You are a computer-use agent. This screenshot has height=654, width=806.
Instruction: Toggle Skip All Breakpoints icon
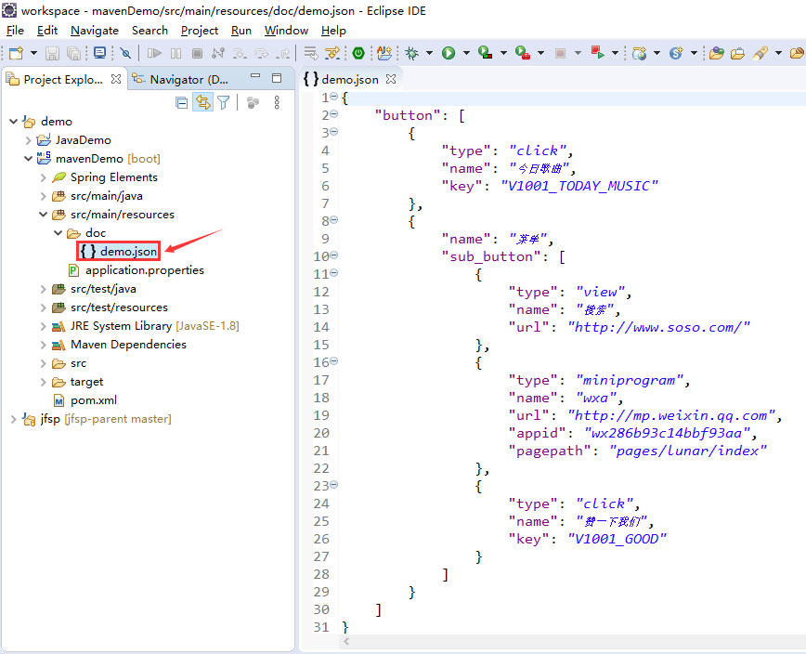pyautogui.click(x=125, y=53)
